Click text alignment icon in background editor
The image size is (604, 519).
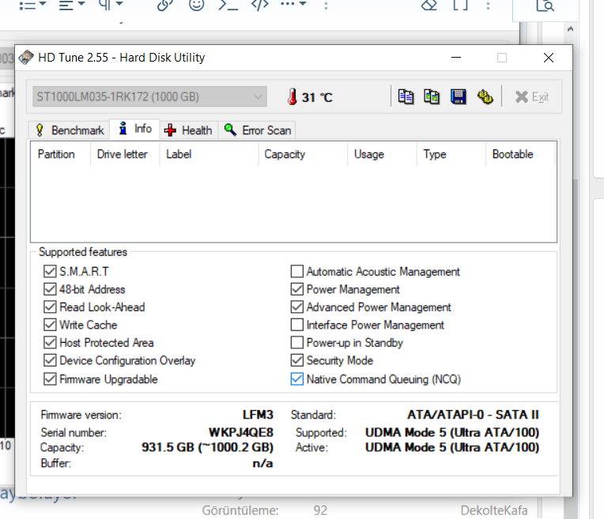pyautogui.click(x=66, y=5)
